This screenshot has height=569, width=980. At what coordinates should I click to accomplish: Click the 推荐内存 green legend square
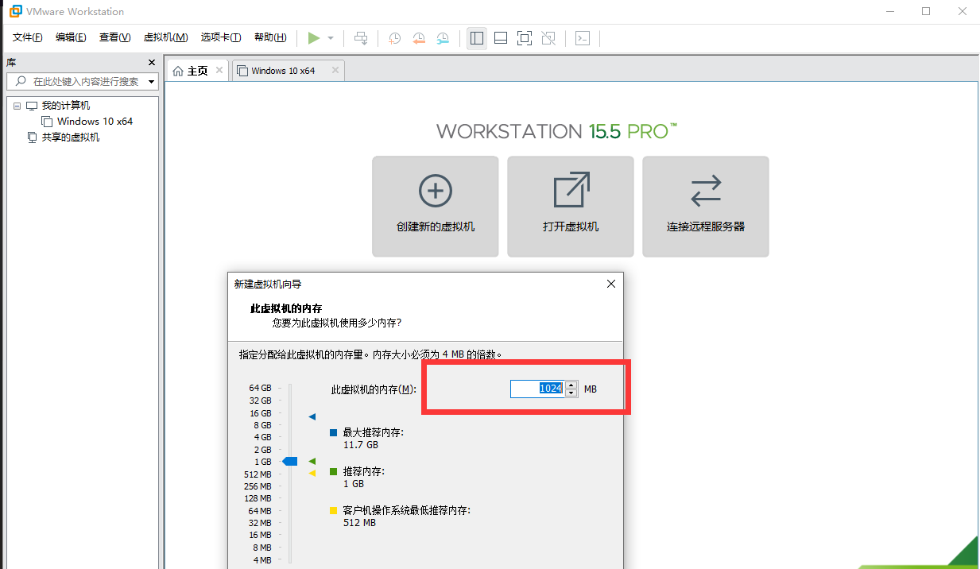click(x=334, y=471)
